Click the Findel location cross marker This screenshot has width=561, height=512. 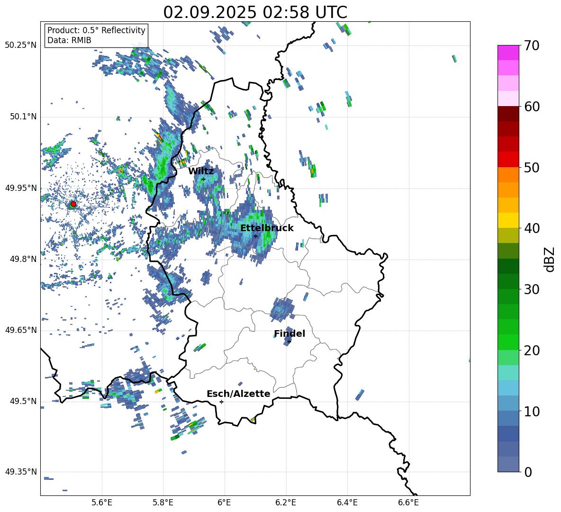(289, 341)
